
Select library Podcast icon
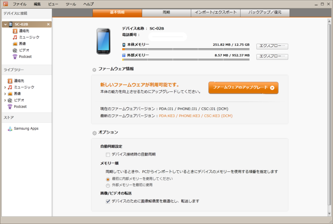[10, 106]
